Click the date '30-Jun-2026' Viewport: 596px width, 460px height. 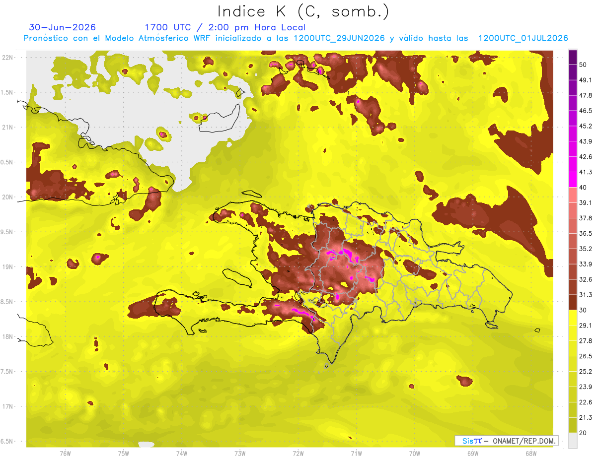(x=62, y=27)
